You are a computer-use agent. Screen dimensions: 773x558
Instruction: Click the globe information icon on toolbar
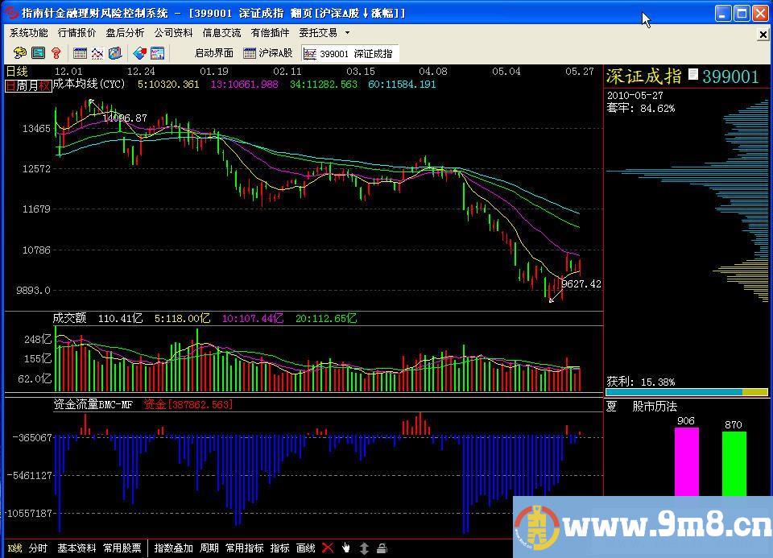pyautogui.click(x=114, y=54)
